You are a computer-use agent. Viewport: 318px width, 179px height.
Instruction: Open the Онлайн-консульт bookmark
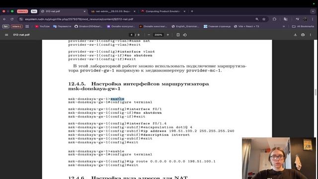point(121,26)
